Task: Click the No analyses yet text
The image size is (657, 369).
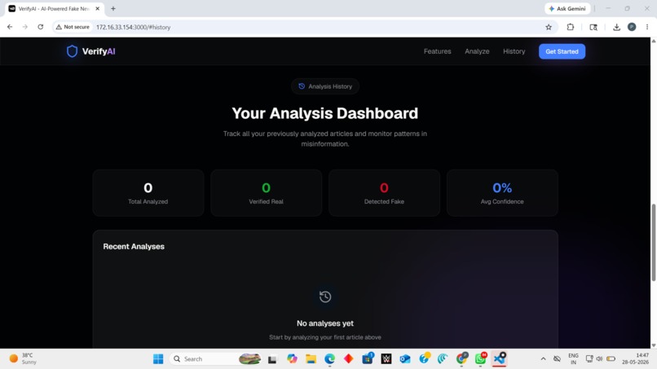Action: point(325,323)
